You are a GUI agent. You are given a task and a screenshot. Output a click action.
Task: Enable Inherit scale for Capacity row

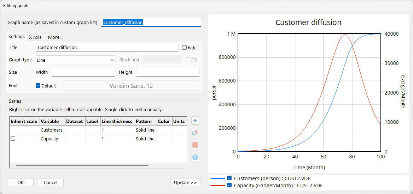(x=13, y=139)
